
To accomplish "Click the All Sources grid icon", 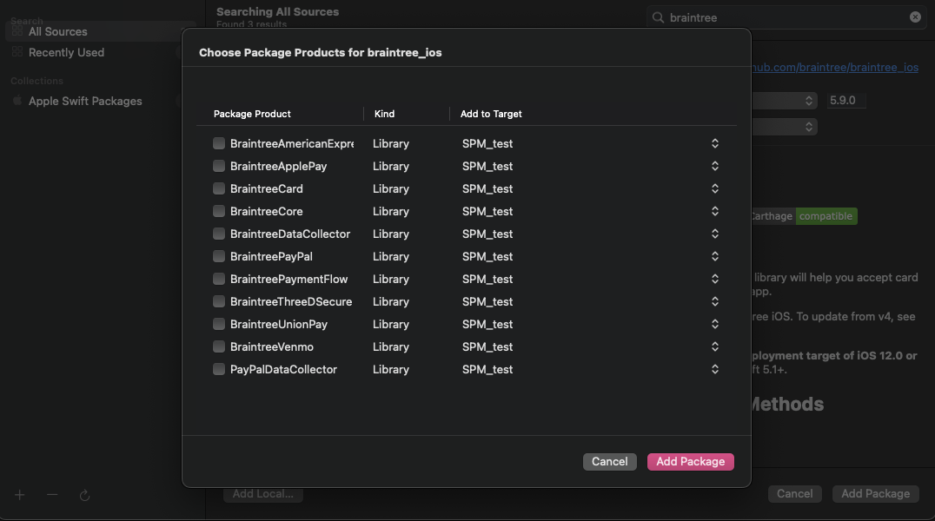I will 17,31.
